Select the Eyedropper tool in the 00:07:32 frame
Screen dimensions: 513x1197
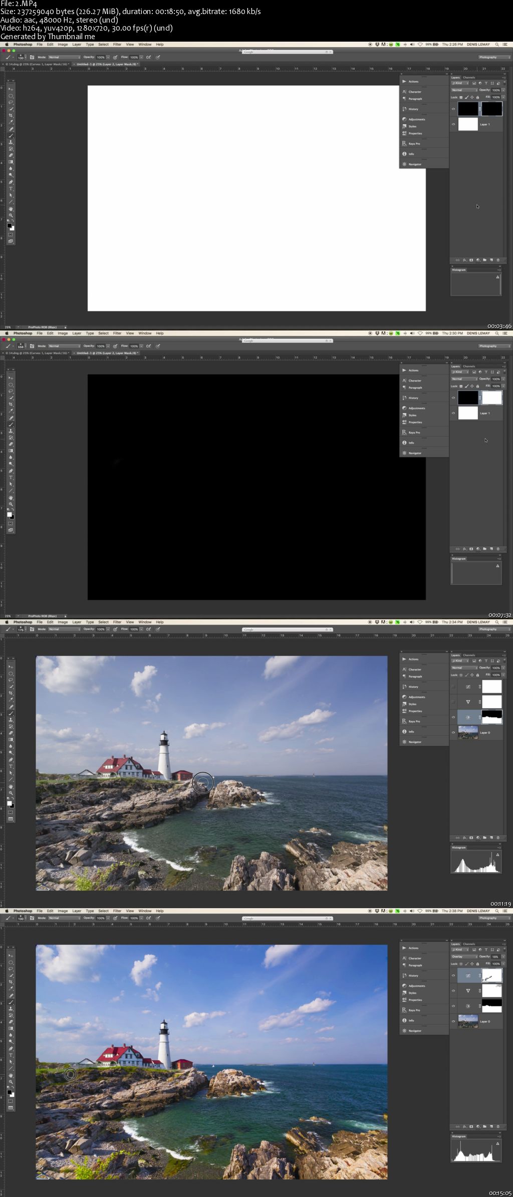coord(11,411)
